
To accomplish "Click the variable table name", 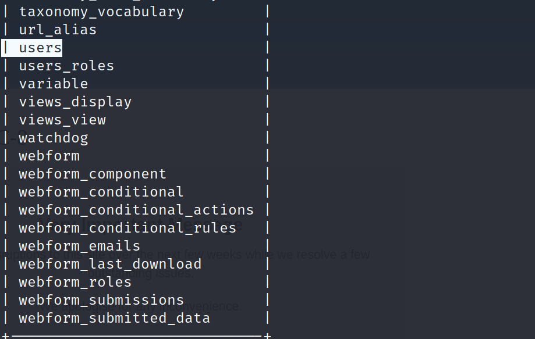I will 54,84.
